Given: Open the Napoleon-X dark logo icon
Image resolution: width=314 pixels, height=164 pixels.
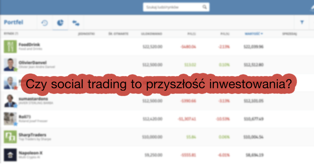Looking at the screenshot, I should (x=10, y=155).
